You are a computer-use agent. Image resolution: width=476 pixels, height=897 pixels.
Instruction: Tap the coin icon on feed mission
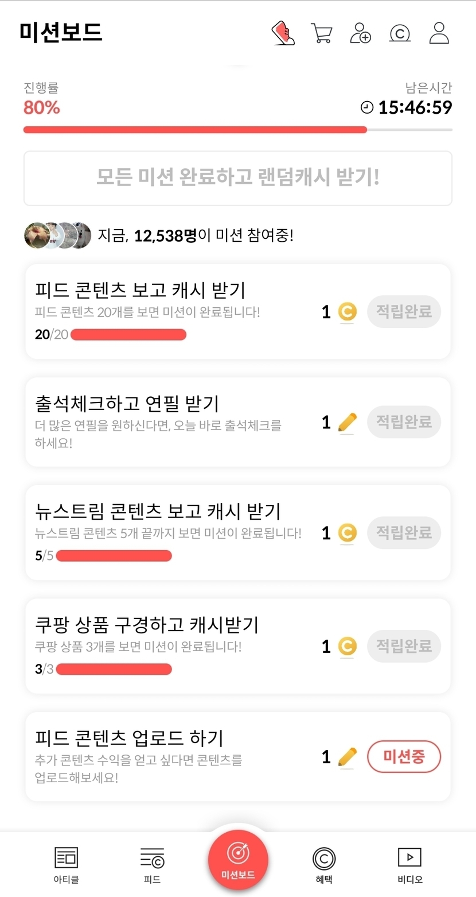click(346, 312)
